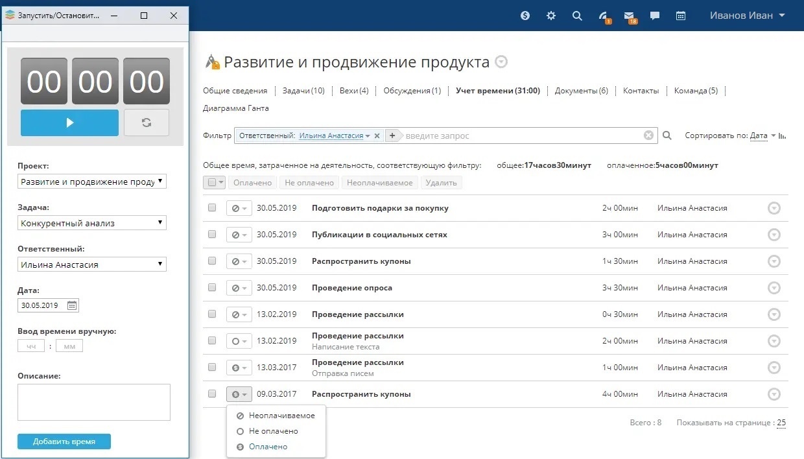Viewport: 804px width, 459px height.
Task: Check the checkbox of the first time entry
Action: click(x=211, y=207)
